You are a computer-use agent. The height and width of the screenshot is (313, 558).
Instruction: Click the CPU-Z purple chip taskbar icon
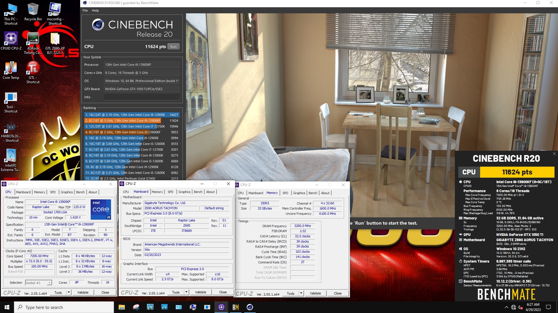[x=221, y=307]
